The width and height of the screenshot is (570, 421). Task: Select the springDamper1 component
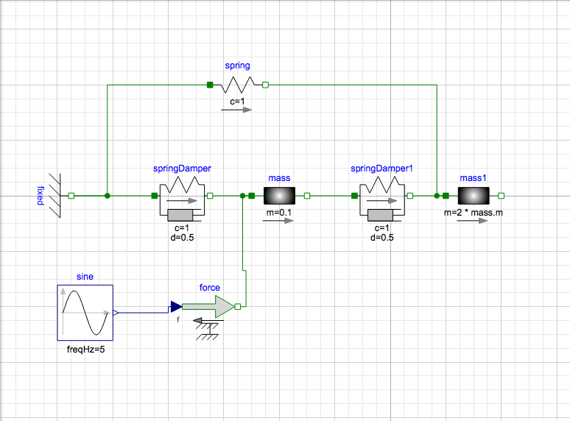click(382, 199)
